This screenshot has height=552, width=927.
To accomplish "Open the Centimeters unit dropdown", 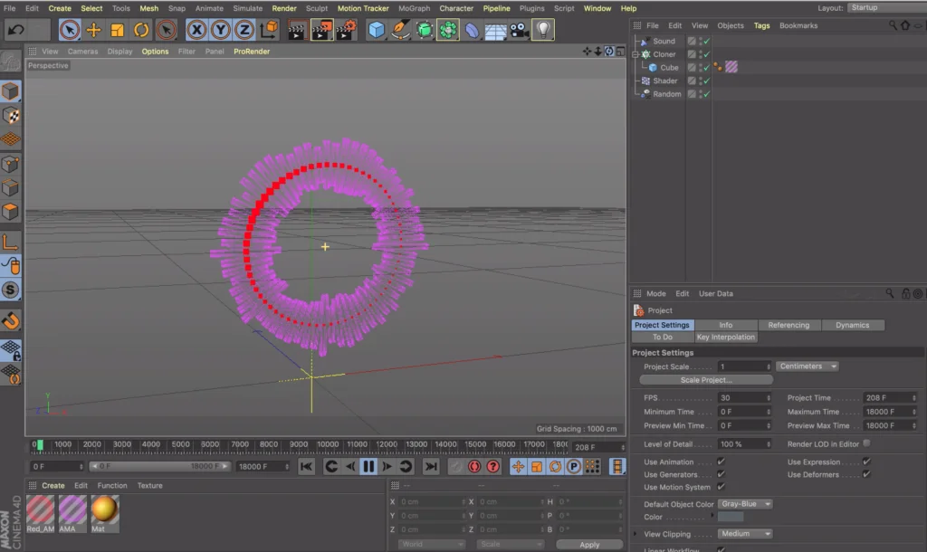I will 807,366.
